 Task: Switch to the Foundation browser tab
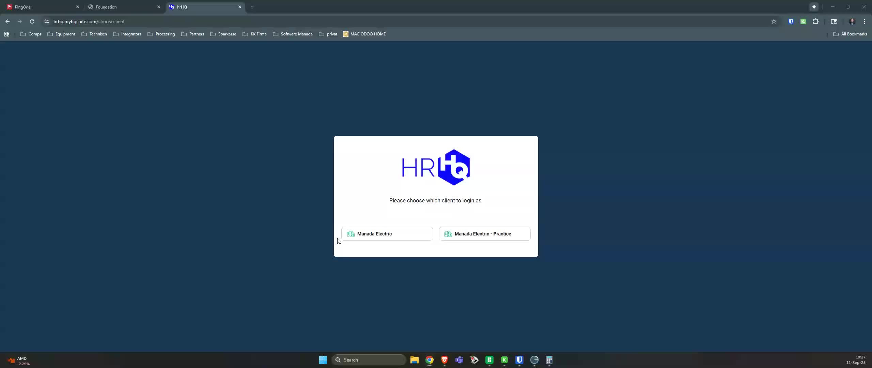(124, 7)
